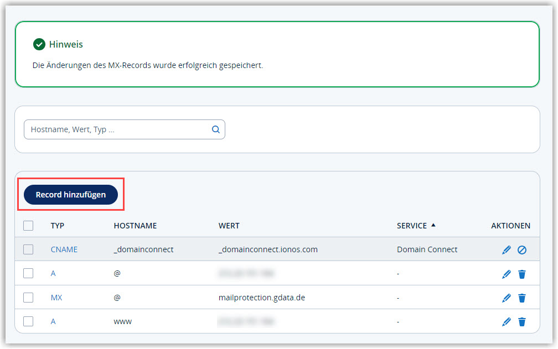Click the MX-Records saved confirmation message
Viewport: 558px width, 349px height.
[148, 65]
